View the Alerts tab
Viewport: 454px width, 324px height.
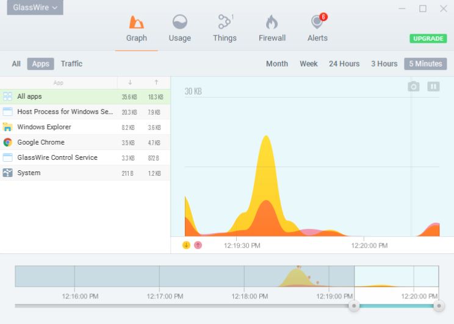[x=317, y=29]
